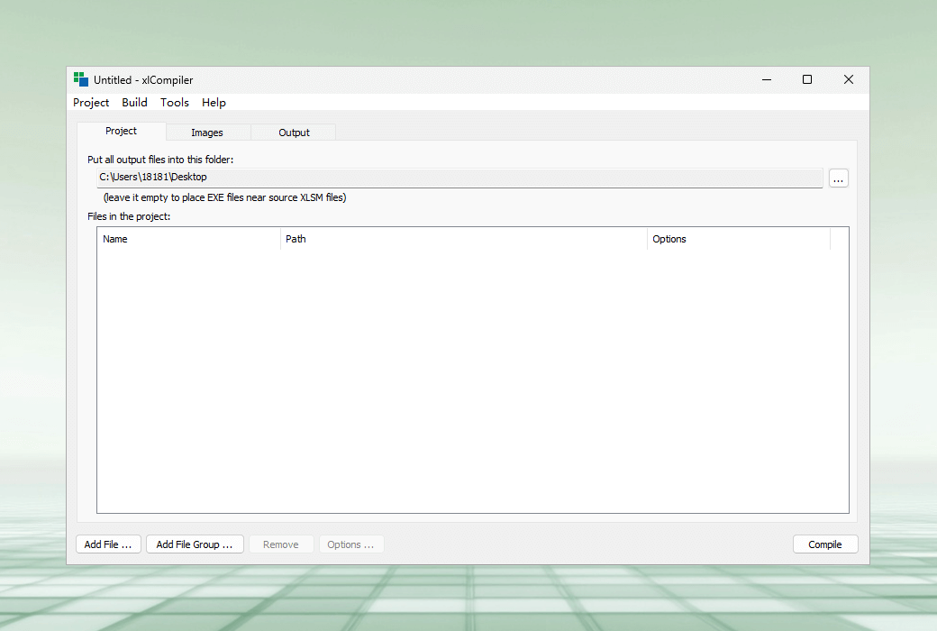Minimize the xlCompiler window
The width and height of the screenshot is (937, 631).
pyautogui.click(x=767, y=79)
